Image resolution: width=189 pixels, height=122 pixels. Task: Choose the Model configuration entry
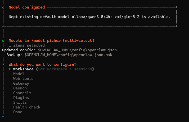[x=19, y=74]
